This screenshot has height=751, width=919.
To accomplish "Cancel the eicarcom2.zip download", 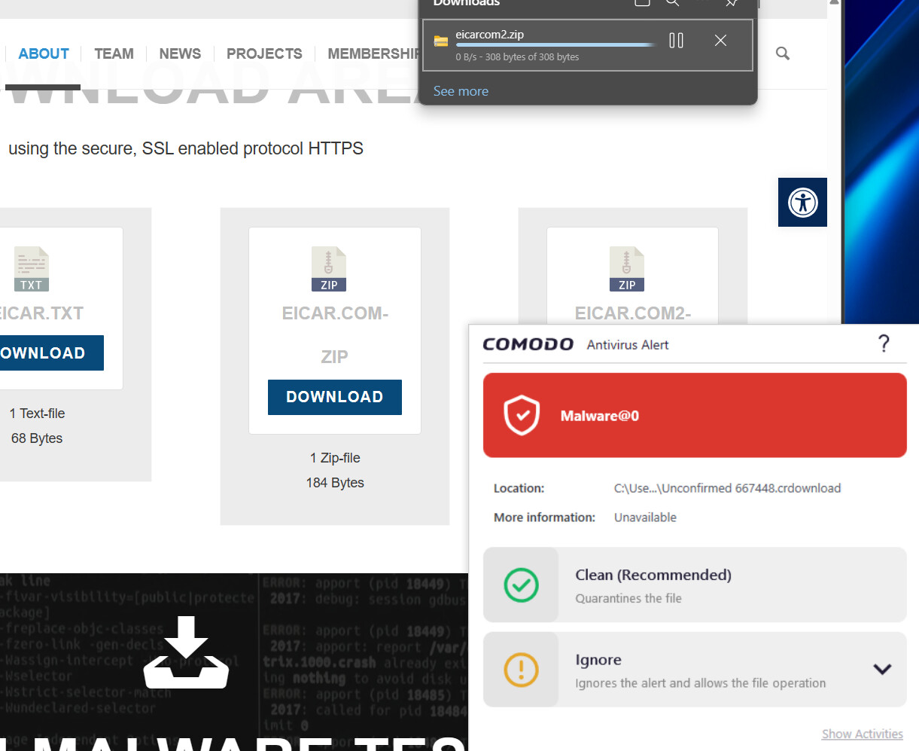I will [x=720, y=41].
